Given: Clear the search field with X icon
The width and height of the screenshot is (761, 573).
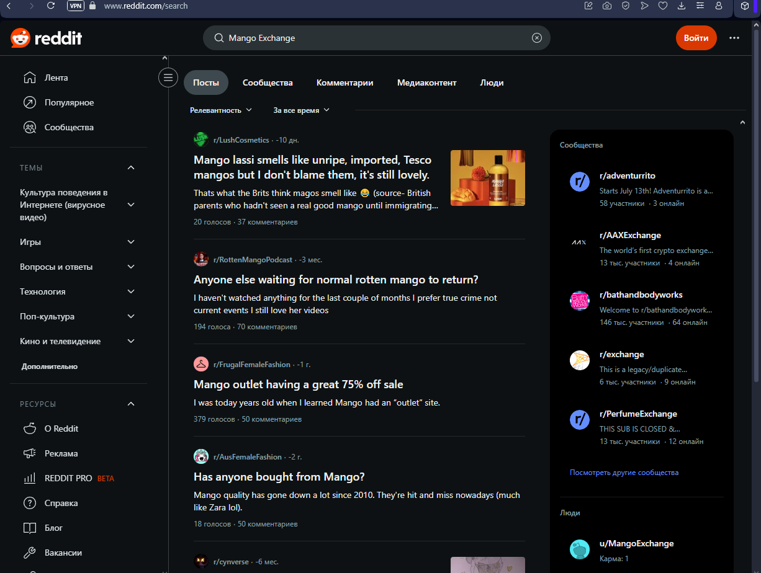Looking at the screenshot, I should pyautogui.click(x=537, y=38).
